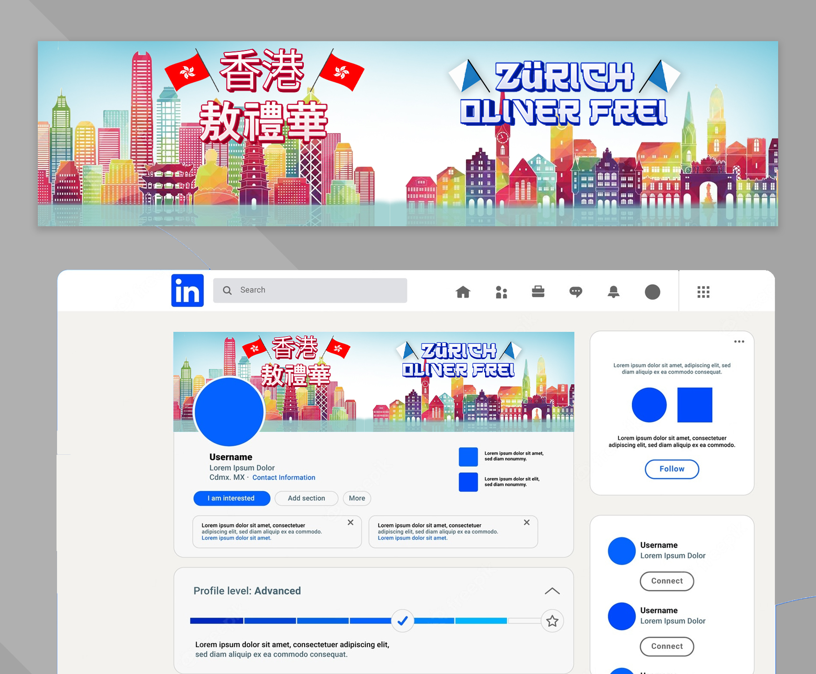The image size is (816, 674).
Task: Click the LinkedIn logo
Action: [187, 290]
